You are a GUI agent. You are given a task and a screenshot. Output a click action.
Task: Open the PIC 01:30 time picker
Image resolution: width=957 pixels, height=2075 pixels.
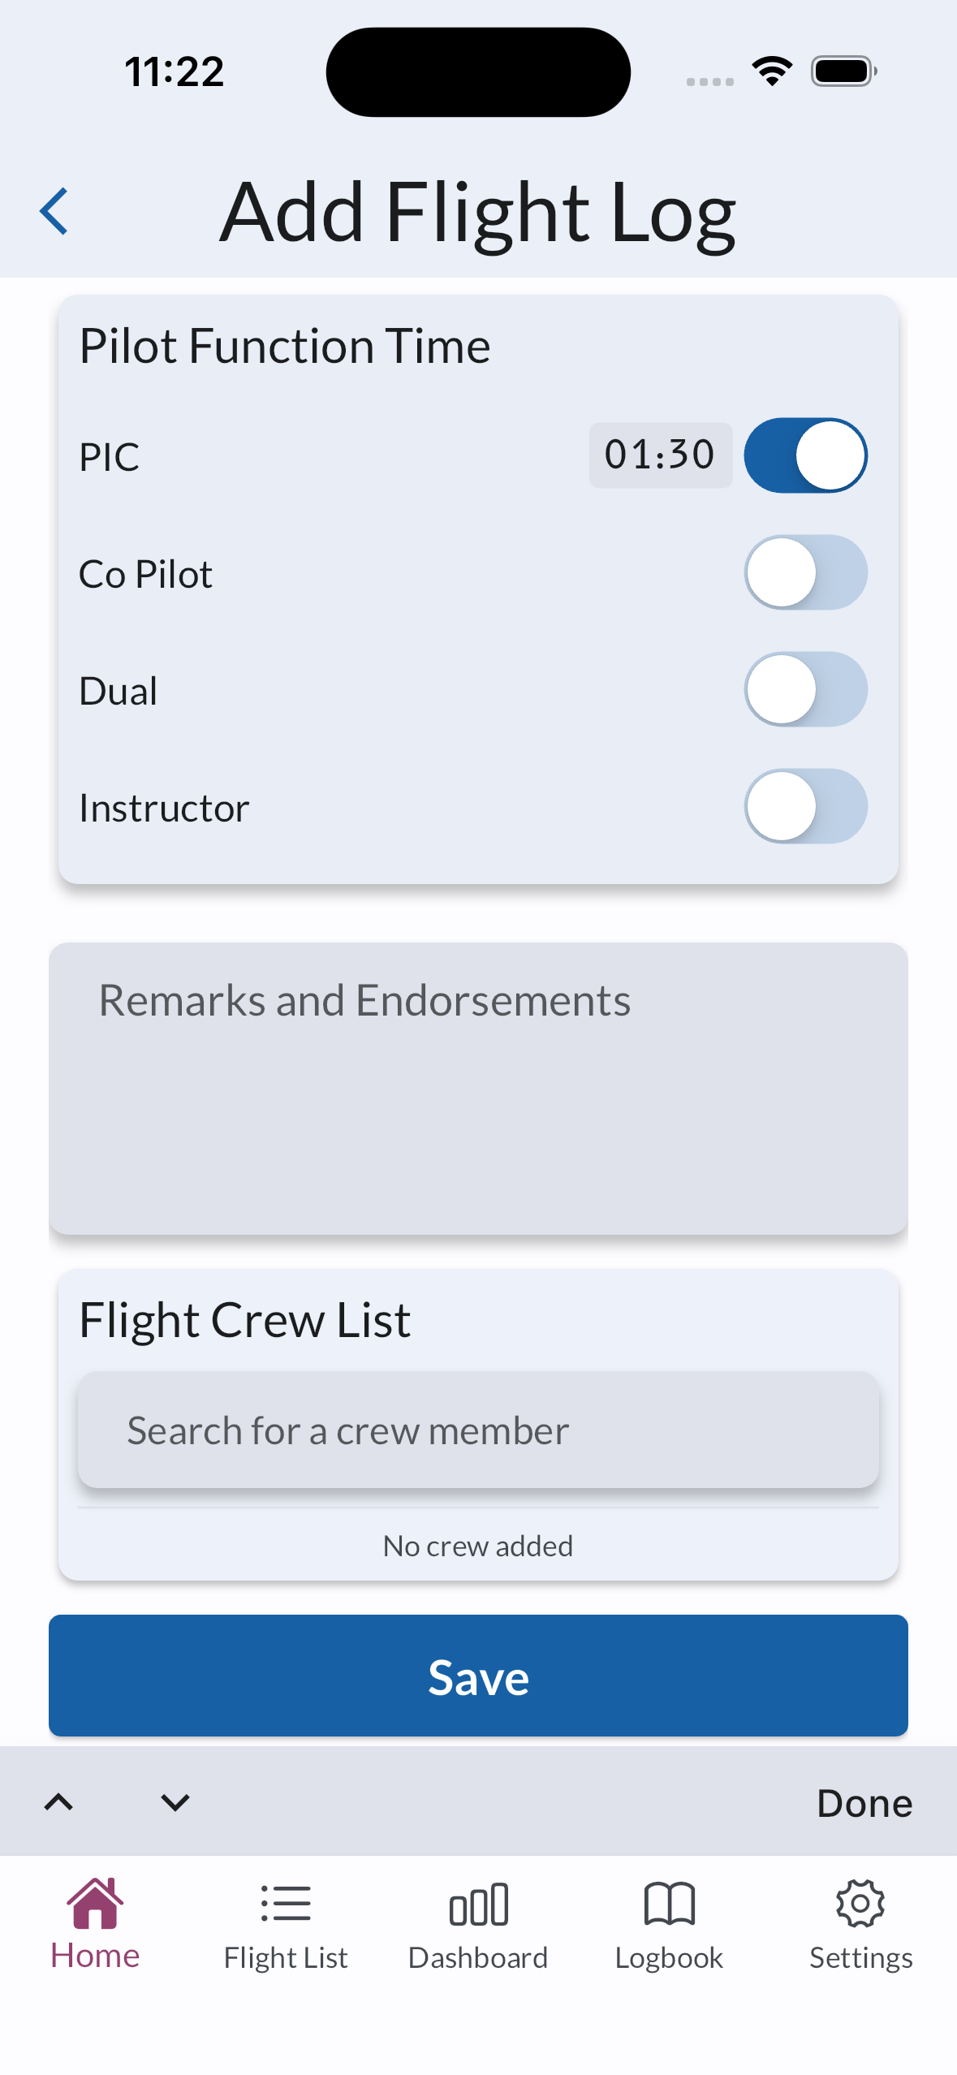660,455
